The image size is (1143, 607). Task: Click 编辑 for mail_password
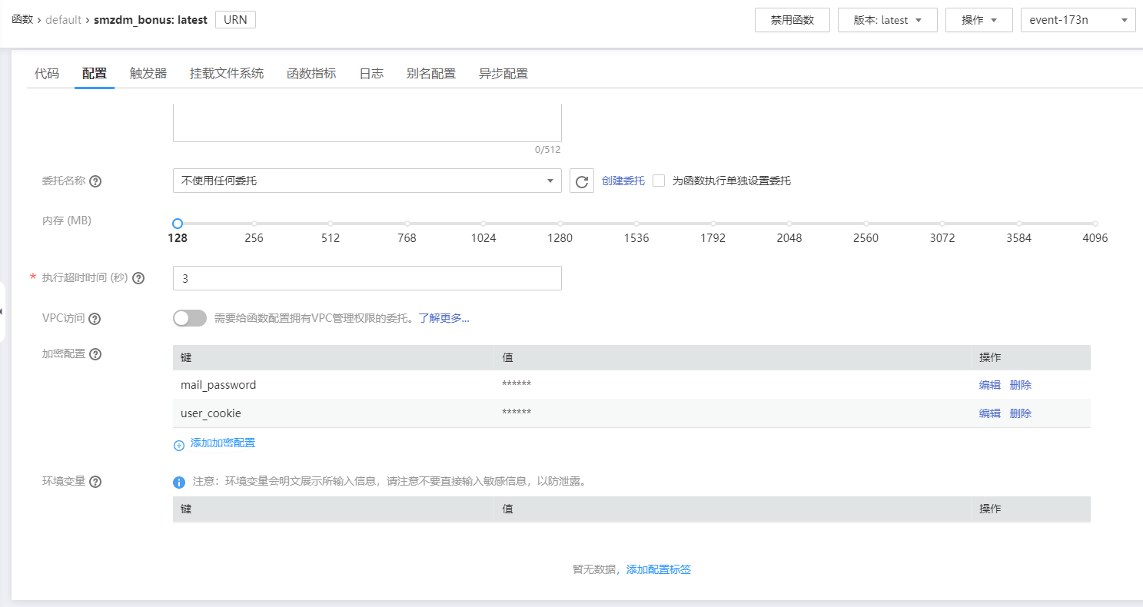(x=990, y=385)
